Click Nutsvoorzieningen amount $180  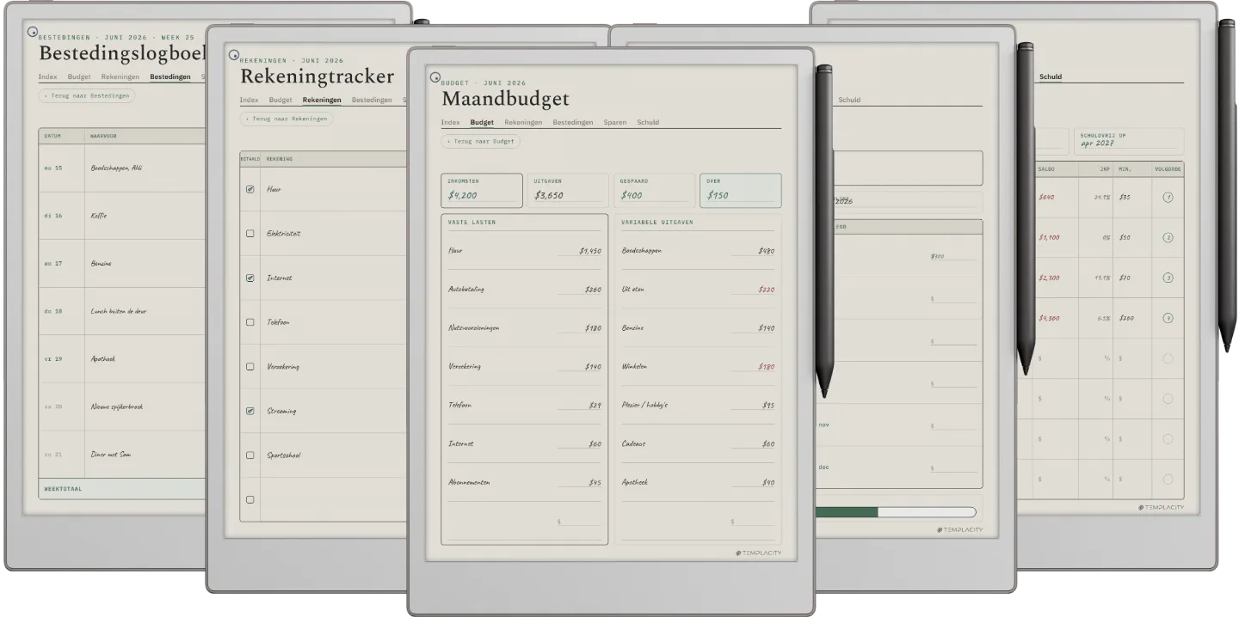tap(593, 328)
